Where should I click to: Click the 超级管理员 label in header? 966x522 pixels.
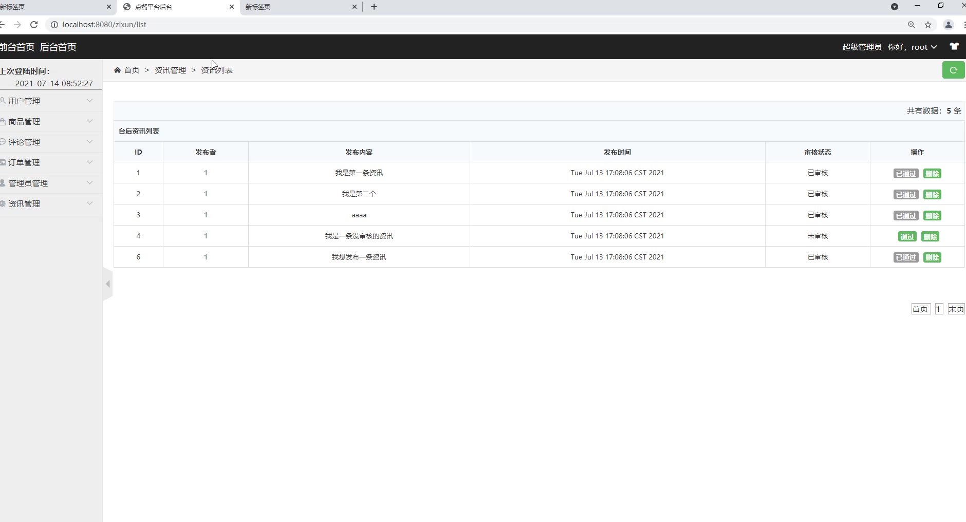pos(862,47)
